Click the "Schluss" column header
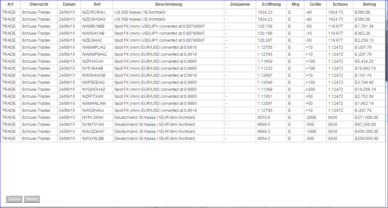 tap(339, 4)
